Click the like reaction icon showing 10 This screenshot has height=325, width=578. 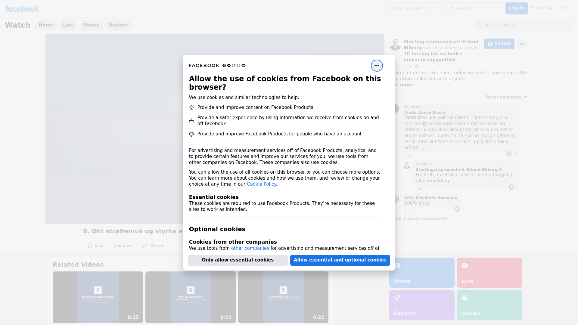click(x=509, y=154)
